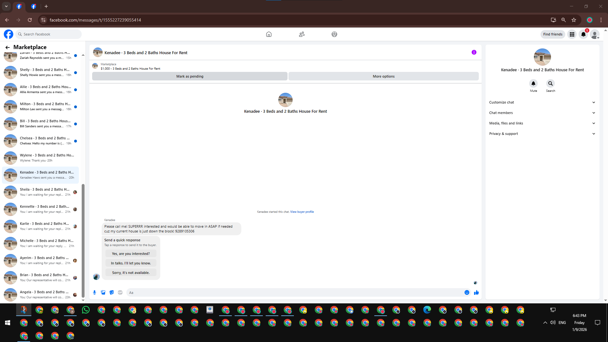Open the sticker picker icon

tap(111, 293)
